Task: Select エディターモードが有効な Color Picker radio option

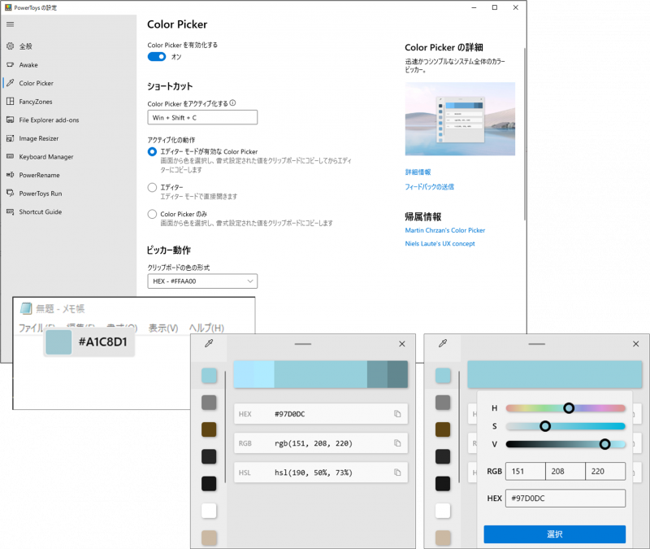Action: (152, 152)
